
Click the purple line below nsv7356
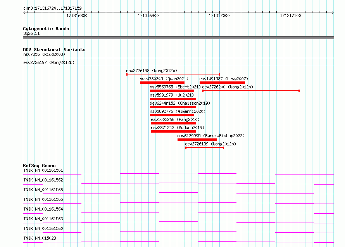click(178, 58)
